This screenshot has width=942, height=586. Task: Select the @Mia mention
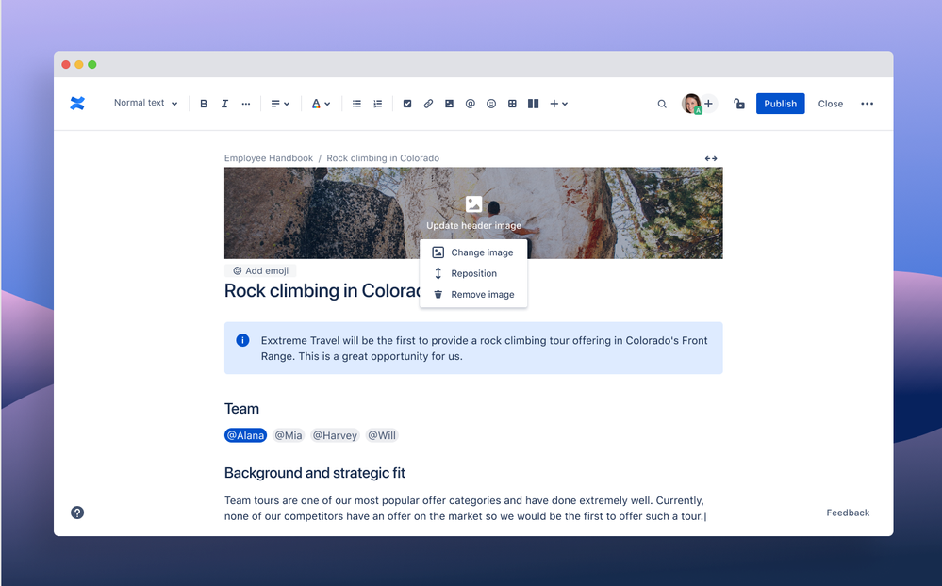coord(289,435)
